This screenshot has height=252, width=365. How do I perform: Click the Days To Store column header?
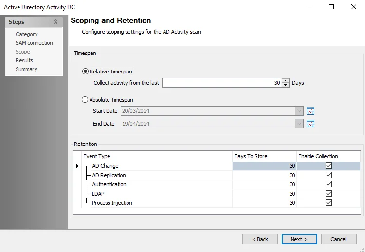click(x=264, y=156)
